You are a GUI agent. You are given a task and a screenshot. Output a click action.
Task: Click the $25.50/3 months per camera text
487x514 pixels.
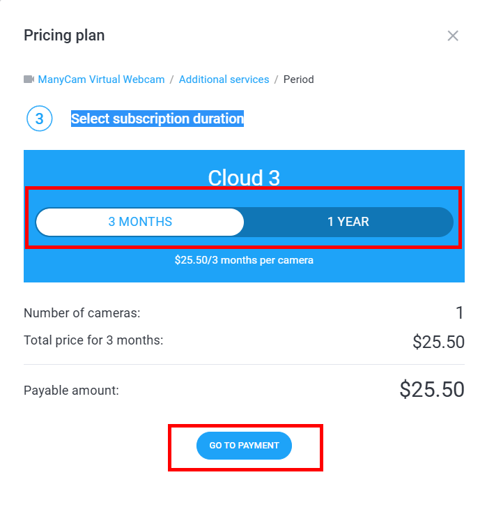[244, 260]
